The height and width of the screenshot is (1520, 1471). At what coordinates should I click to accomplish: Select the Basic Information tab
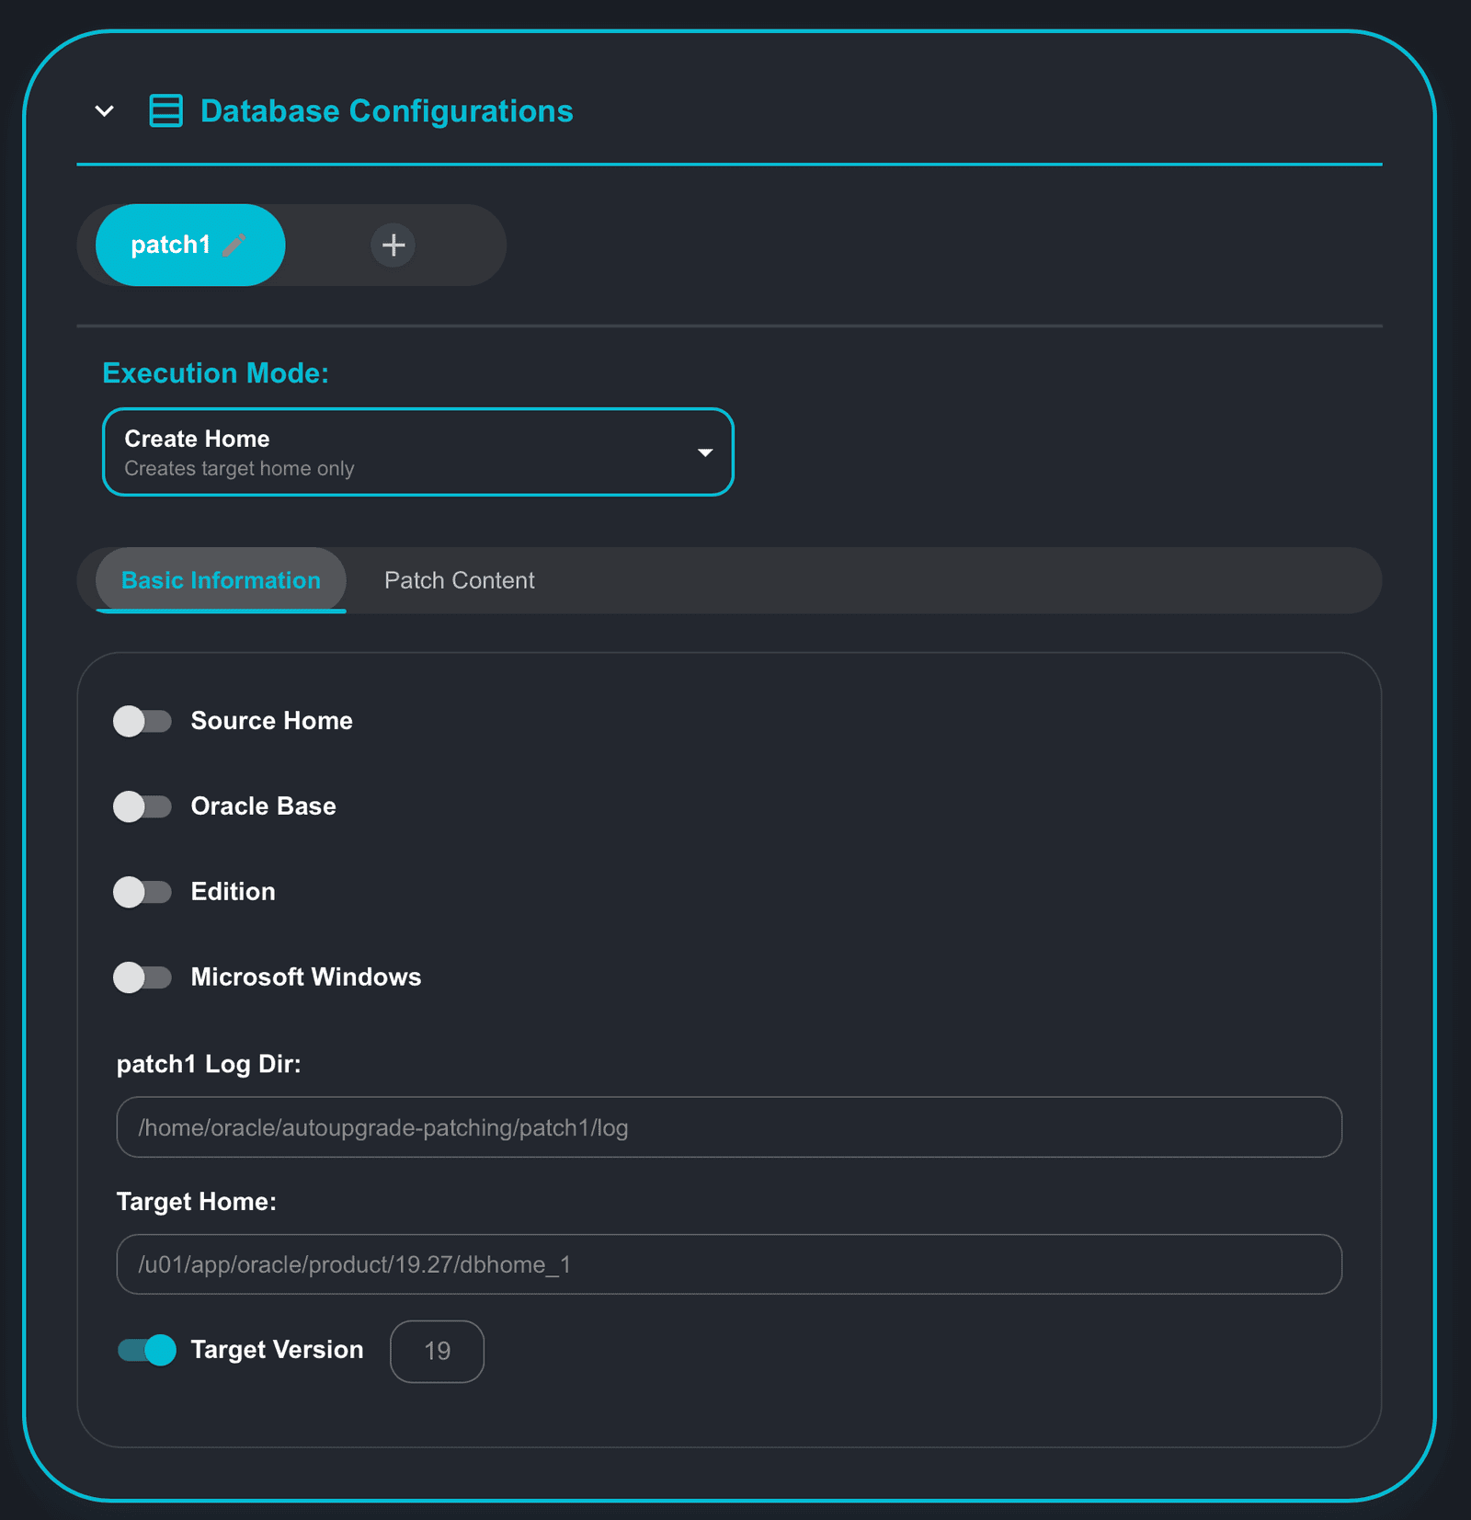[x=221, y=580]
